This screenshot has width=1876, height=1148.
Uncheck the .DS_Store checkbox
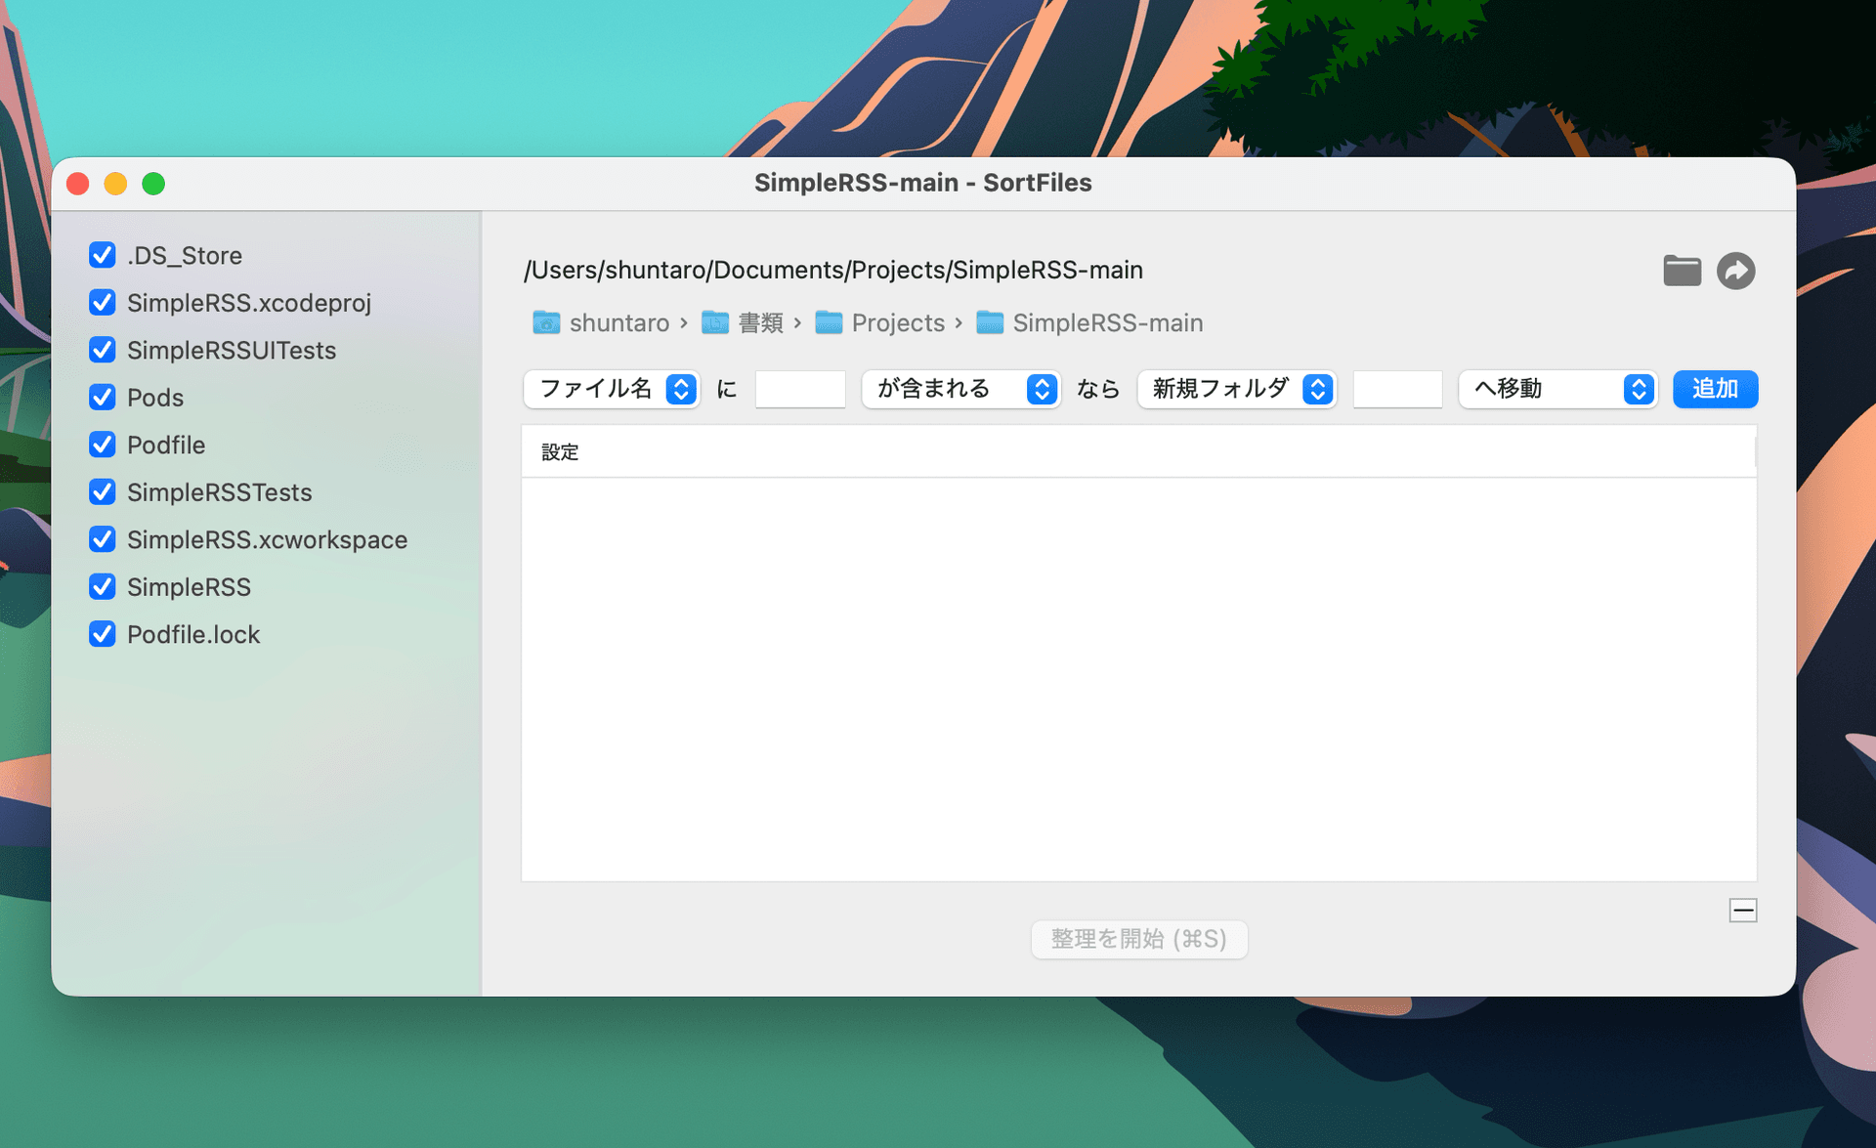pyautogui.click(x=103, y=255)
